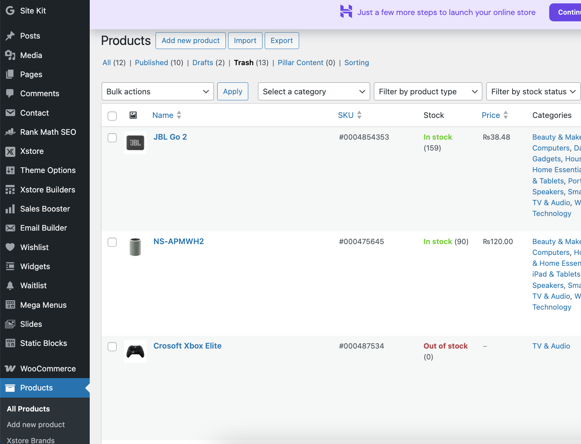This screenshot has height=444, width=581.
Task: Click the TV & Audio category for Xbox Elite
Action: (x=551, y=346)
